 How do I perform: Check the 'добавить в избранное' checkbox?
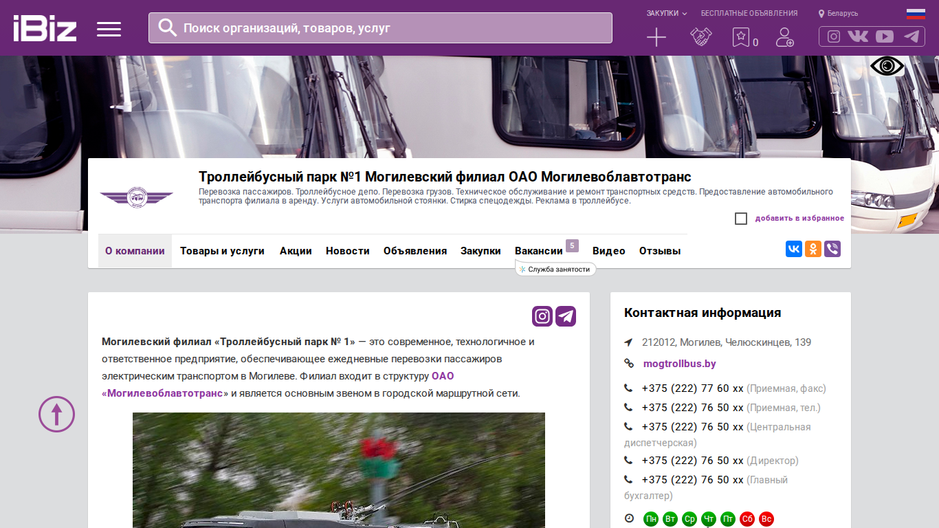(741, 219)
